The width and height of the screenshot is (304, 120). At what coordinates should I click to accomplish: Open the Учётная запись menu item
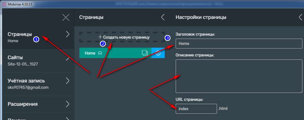[38, 84]
